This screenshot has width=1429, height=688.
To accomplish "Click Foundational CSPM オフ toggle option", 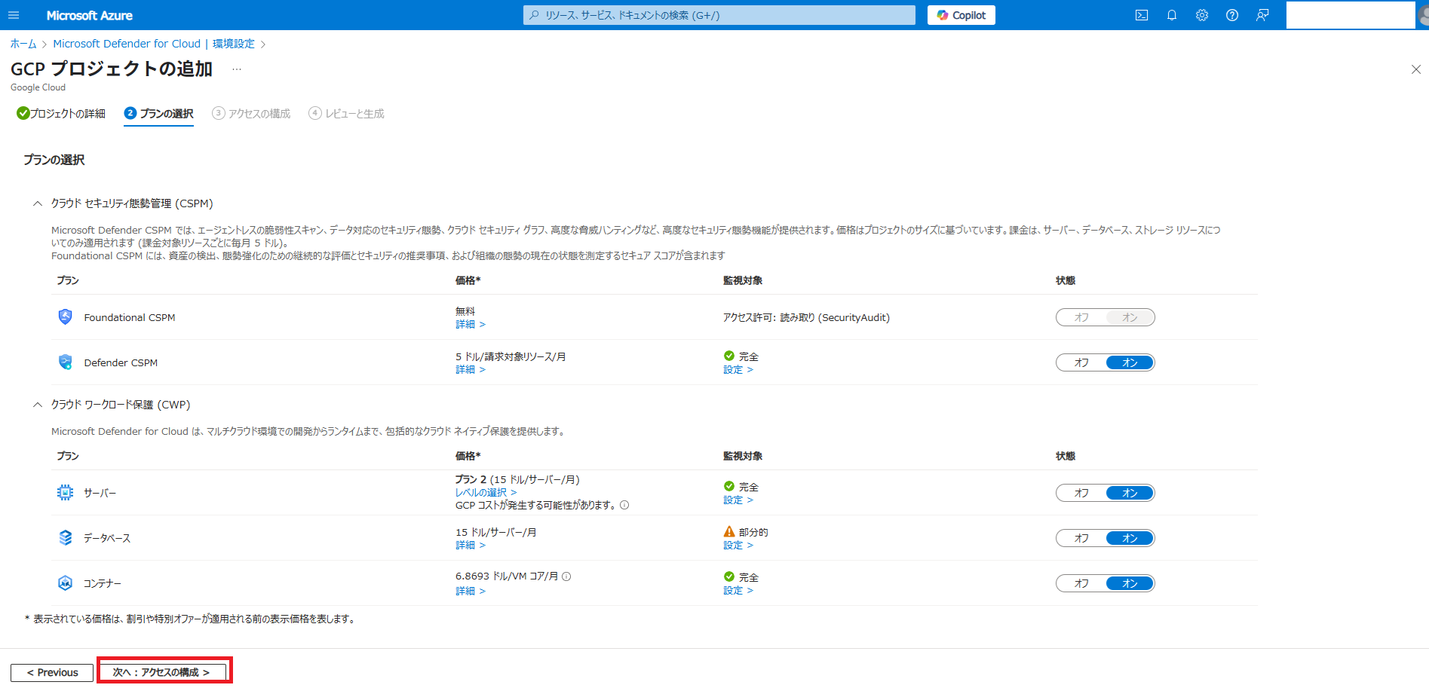I will (x=1081, y=317).
